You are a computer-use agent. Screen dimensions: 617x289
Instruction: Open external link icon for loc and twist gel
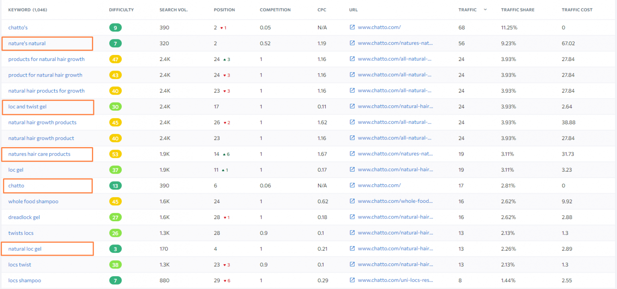tap(352, 107)
